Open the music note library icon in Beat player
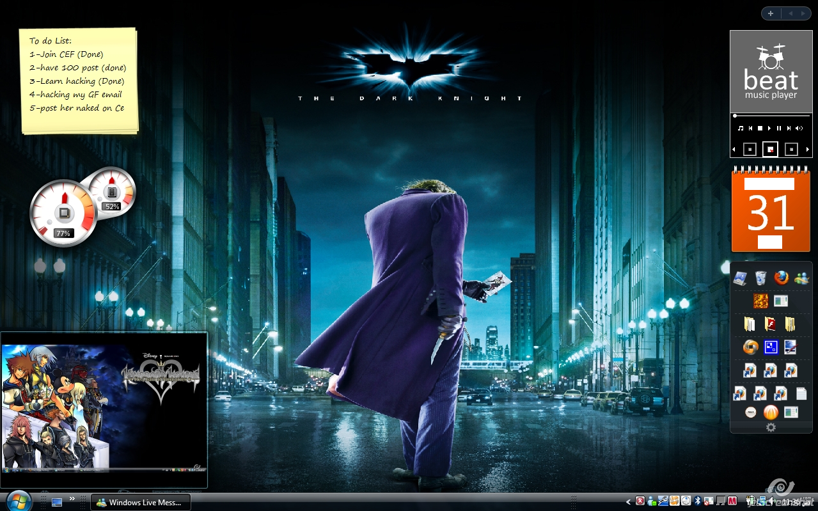This screenshot has width=818, height=511. tap(741, 129)
